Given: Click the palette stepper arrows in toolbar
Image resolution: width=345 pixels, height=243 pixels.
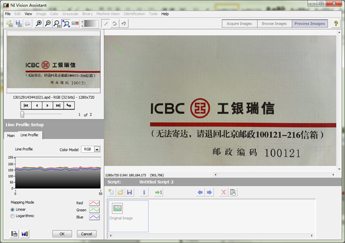Looking at the screenshot, I should point(82,24).
